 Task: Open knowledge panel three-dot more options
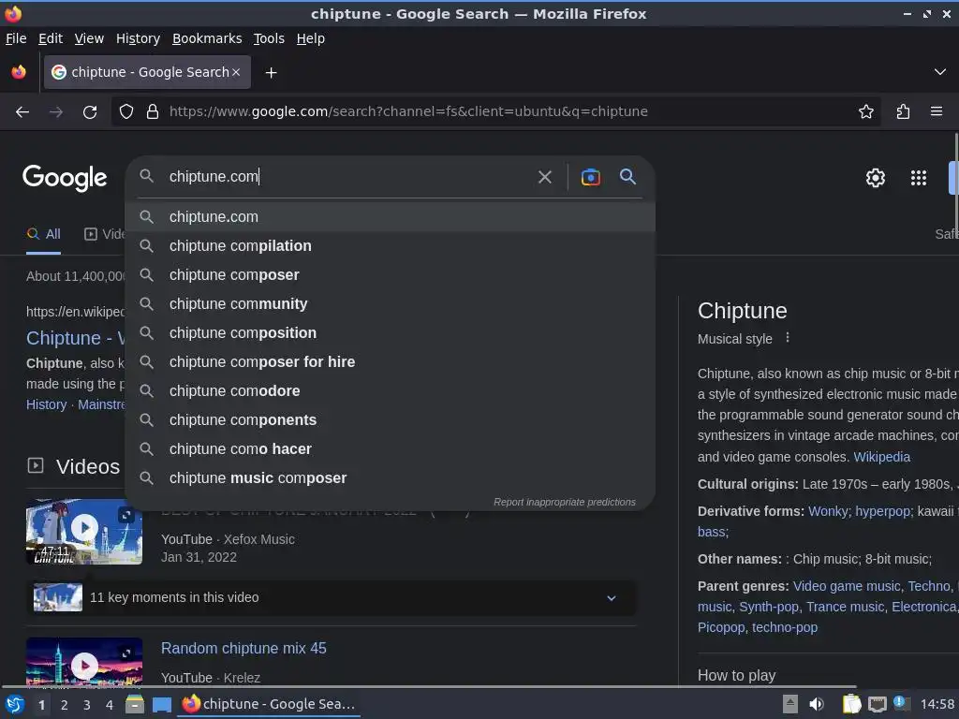click(x=788, y=338)
